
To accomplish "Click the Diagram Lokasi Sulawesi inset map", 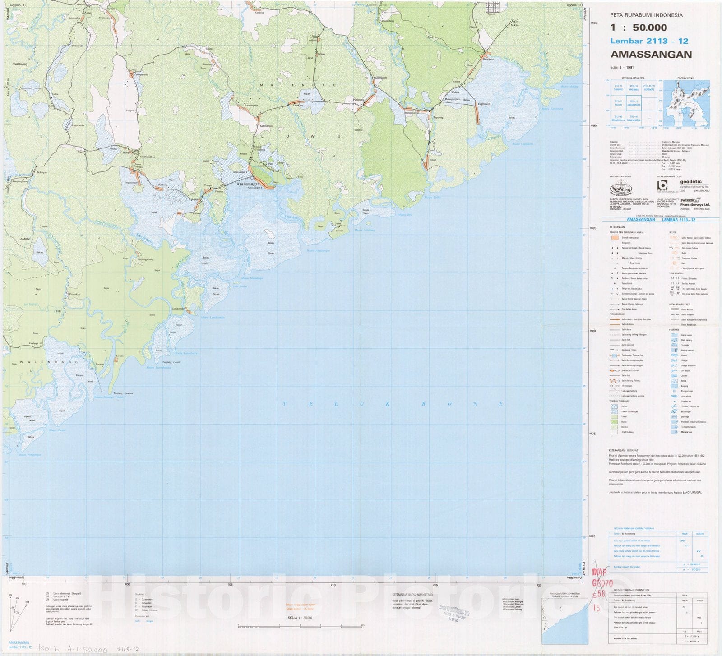I will (x=687, y=104).
